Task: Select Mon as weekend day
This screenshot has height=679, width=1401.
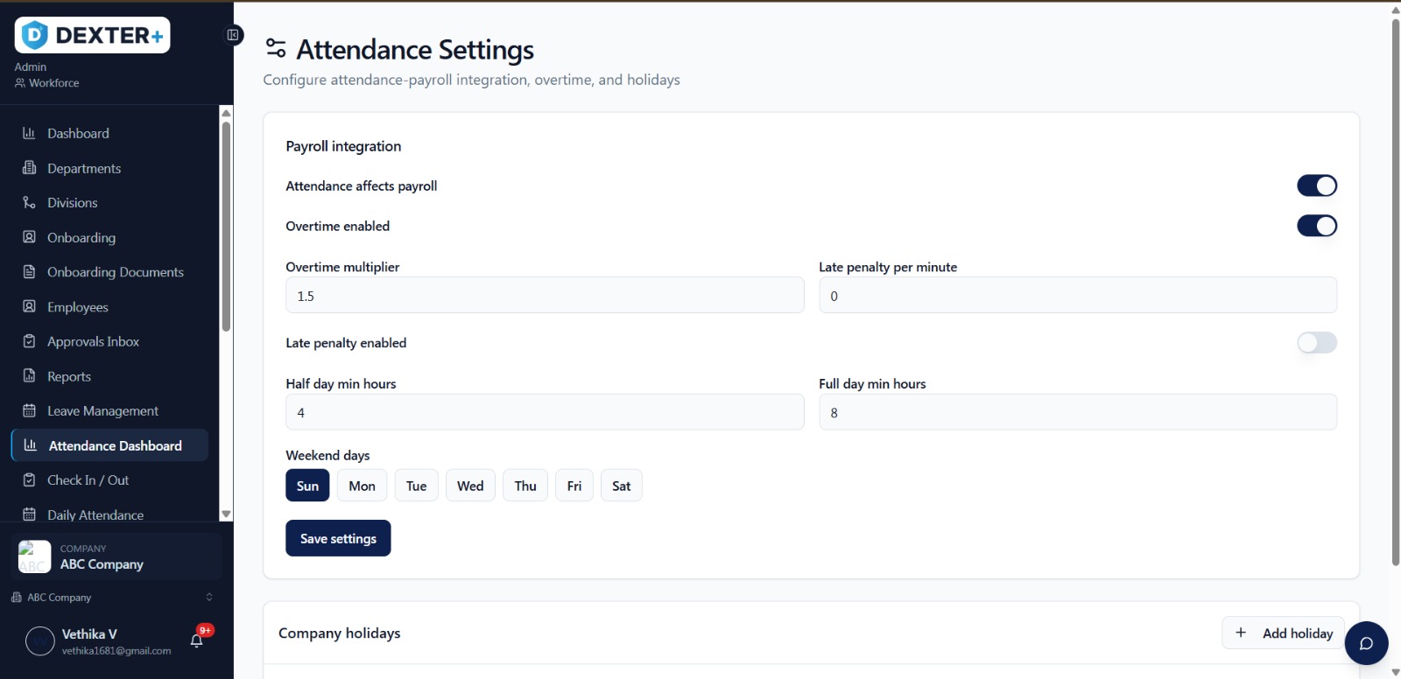Action: [x=362, y=486]
